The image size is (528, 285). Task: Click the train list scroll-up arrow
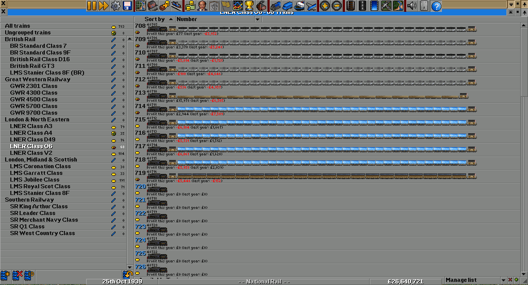tap(524, 25)
